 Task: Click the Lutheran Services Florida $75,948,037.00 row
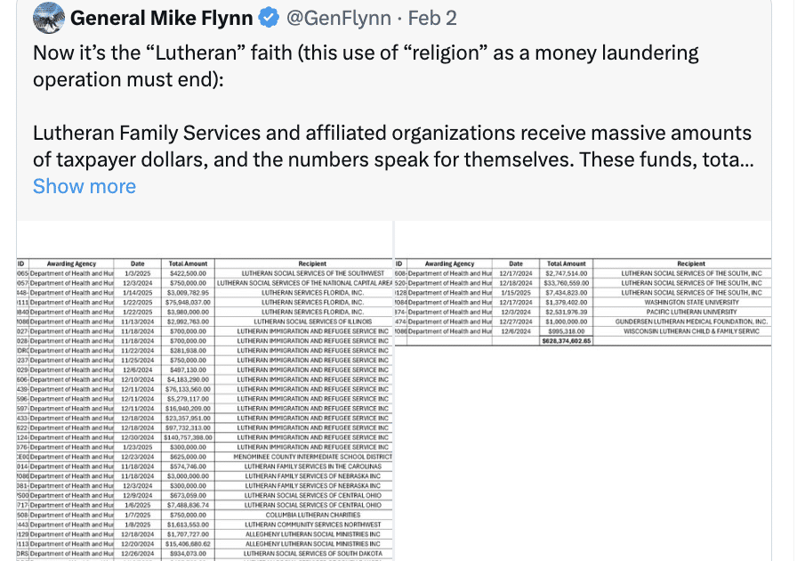pyautogui.click(x=205, y=303)
